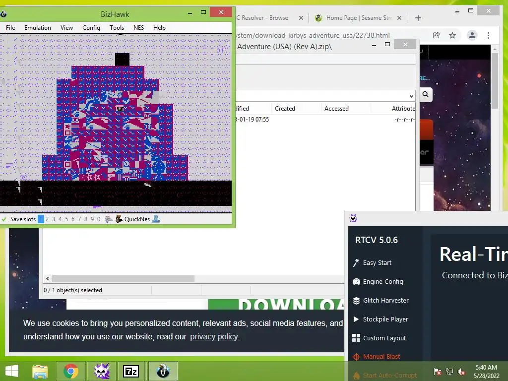508x381 pixels.
Task: Open the taskbar clock showing 5:40 AM
Action: [486, 372]
